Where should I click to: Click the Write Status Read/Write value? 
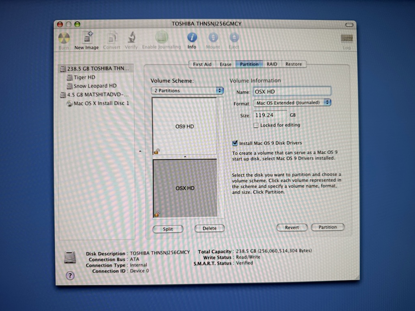[248, 257]
